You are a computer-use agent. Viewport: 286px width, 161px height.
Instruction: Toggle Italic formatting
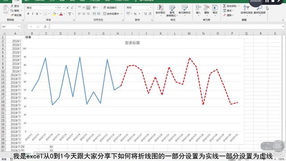click(33, 14)
